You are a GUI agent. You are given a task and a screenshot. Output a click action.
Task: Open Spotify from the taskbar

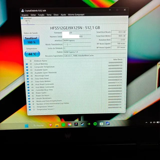[x=95, y=124]
